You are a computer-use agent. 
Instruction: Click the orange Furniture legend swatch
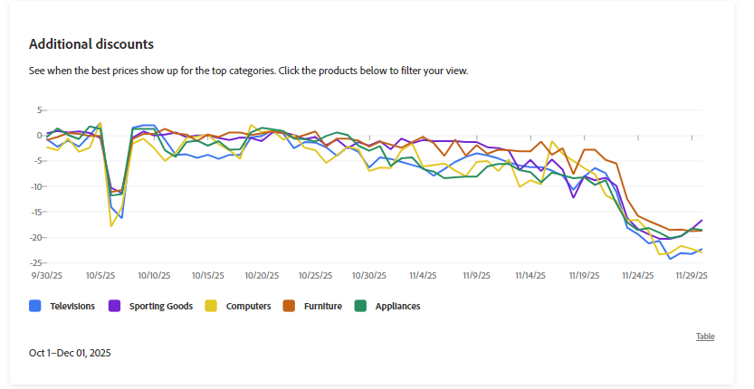click(290, 306)
